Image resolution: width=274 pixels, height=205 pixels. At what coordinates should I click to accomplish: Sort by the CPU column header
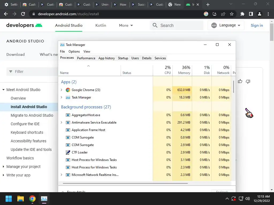[162, 70]
